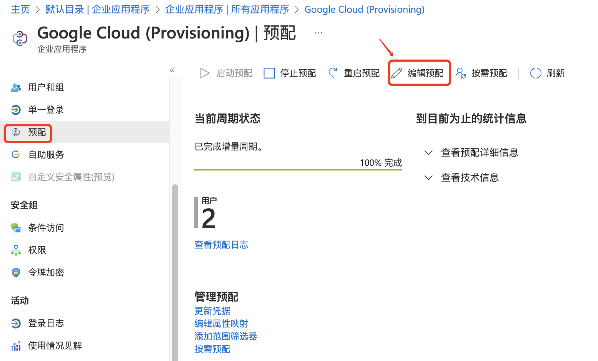Click 管理预配 heading

pyautogui.click(x=216, y=297)
